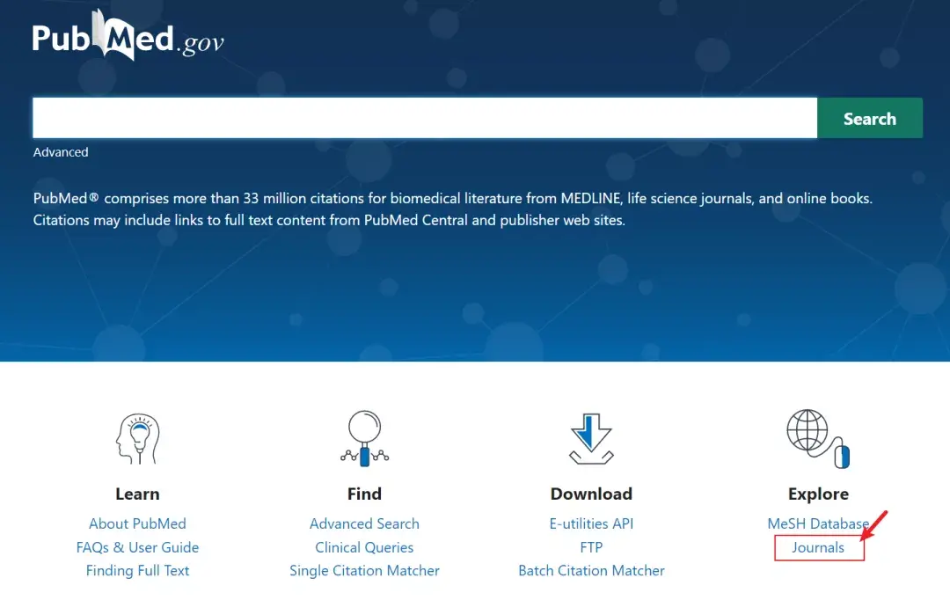
Task: Click the Download section heading
Action: click(591, 494)
